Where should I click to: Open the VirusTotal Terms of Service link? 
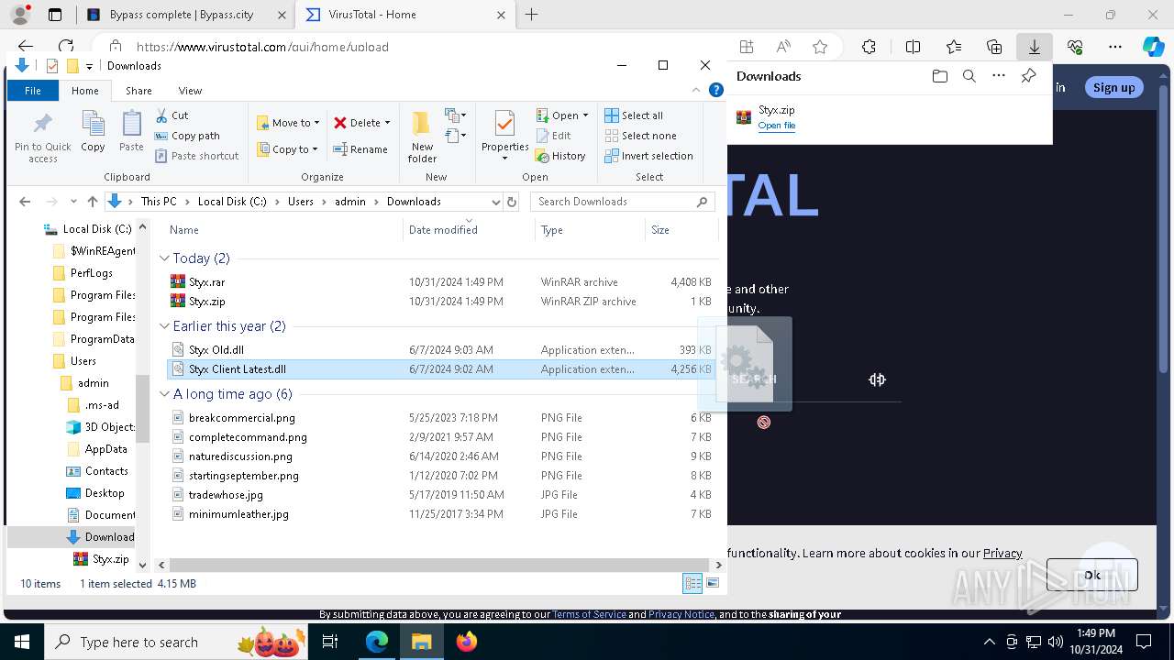(589, 614)
